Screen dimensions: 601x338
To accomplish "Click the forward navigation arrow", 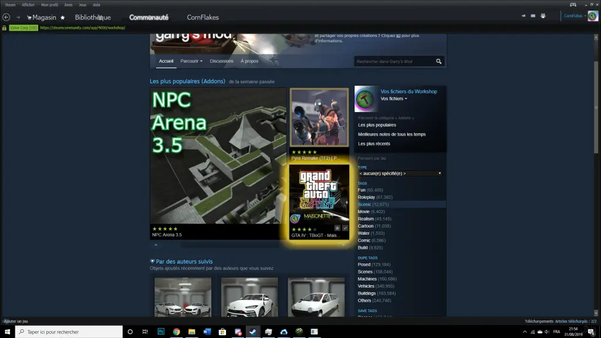I will tap(18, 17).
